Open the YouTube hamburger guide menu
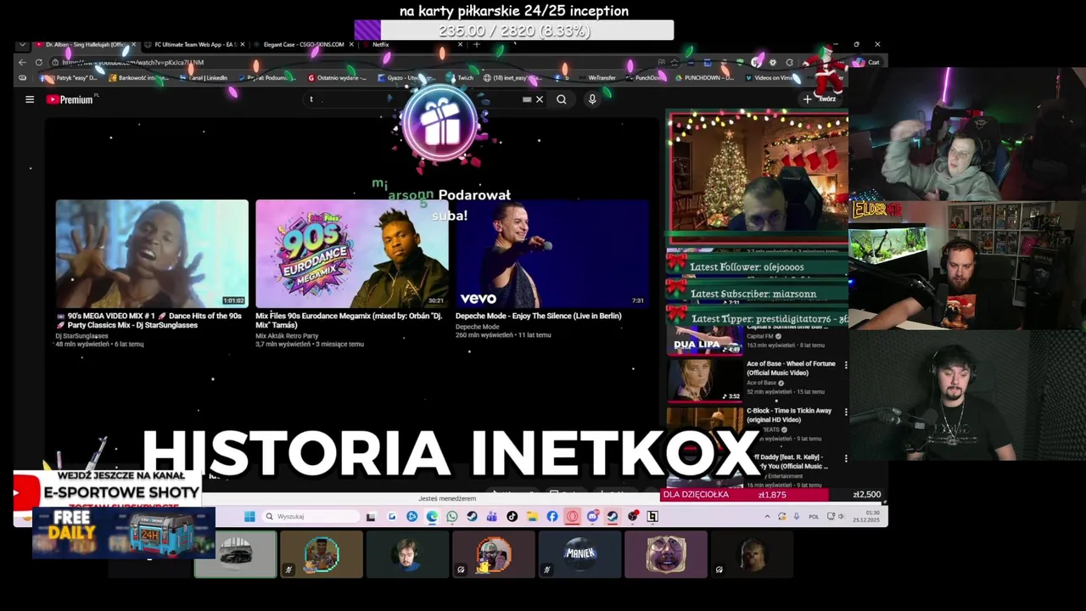Viewport: 1086px width, 611px height. (x=30, y=99)
